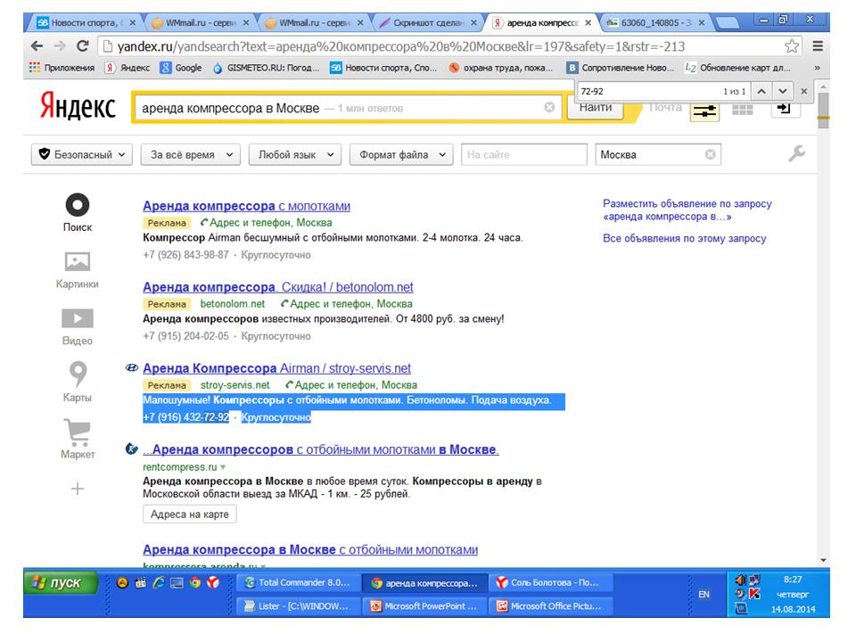Switch to Новости спорта tab
This screenshot has width=856, height=642.
click(85, 23)
